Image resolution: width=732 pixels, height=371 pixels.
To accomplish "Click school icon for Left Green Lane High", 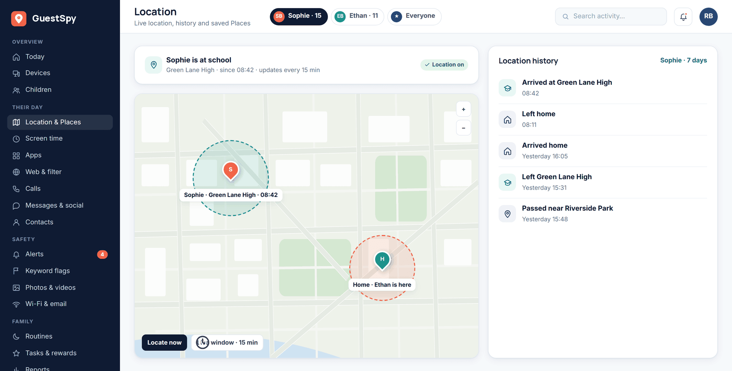I will pos(507,182).
